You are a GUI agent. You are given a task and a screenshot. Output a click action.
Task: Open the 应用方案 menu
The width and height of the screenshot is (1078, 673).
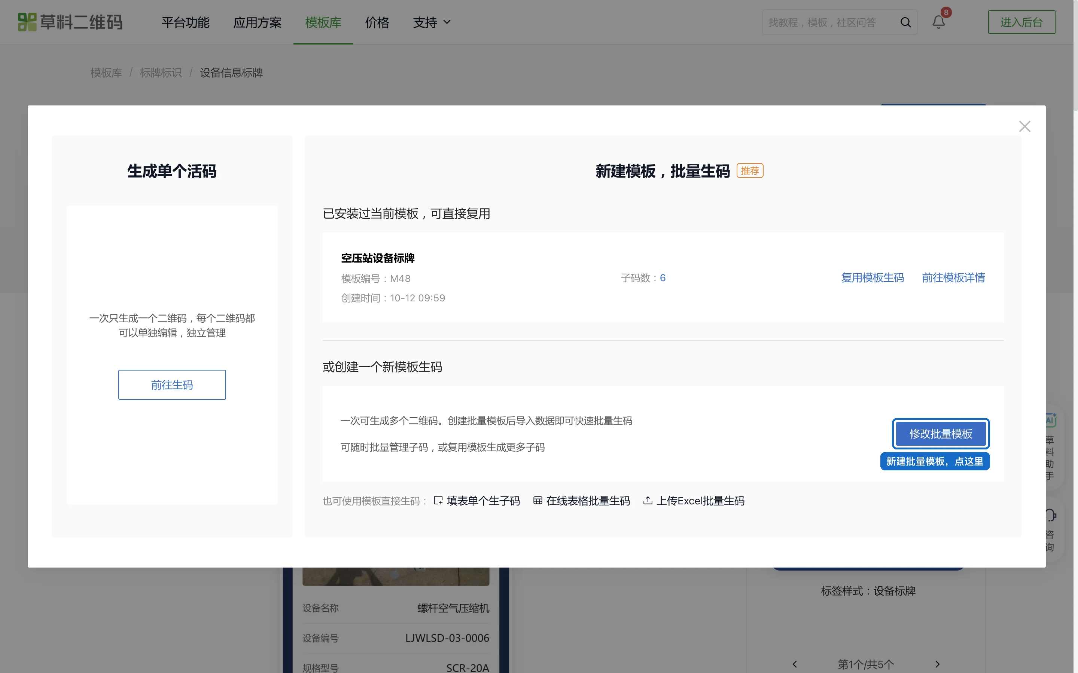[257, 22]
